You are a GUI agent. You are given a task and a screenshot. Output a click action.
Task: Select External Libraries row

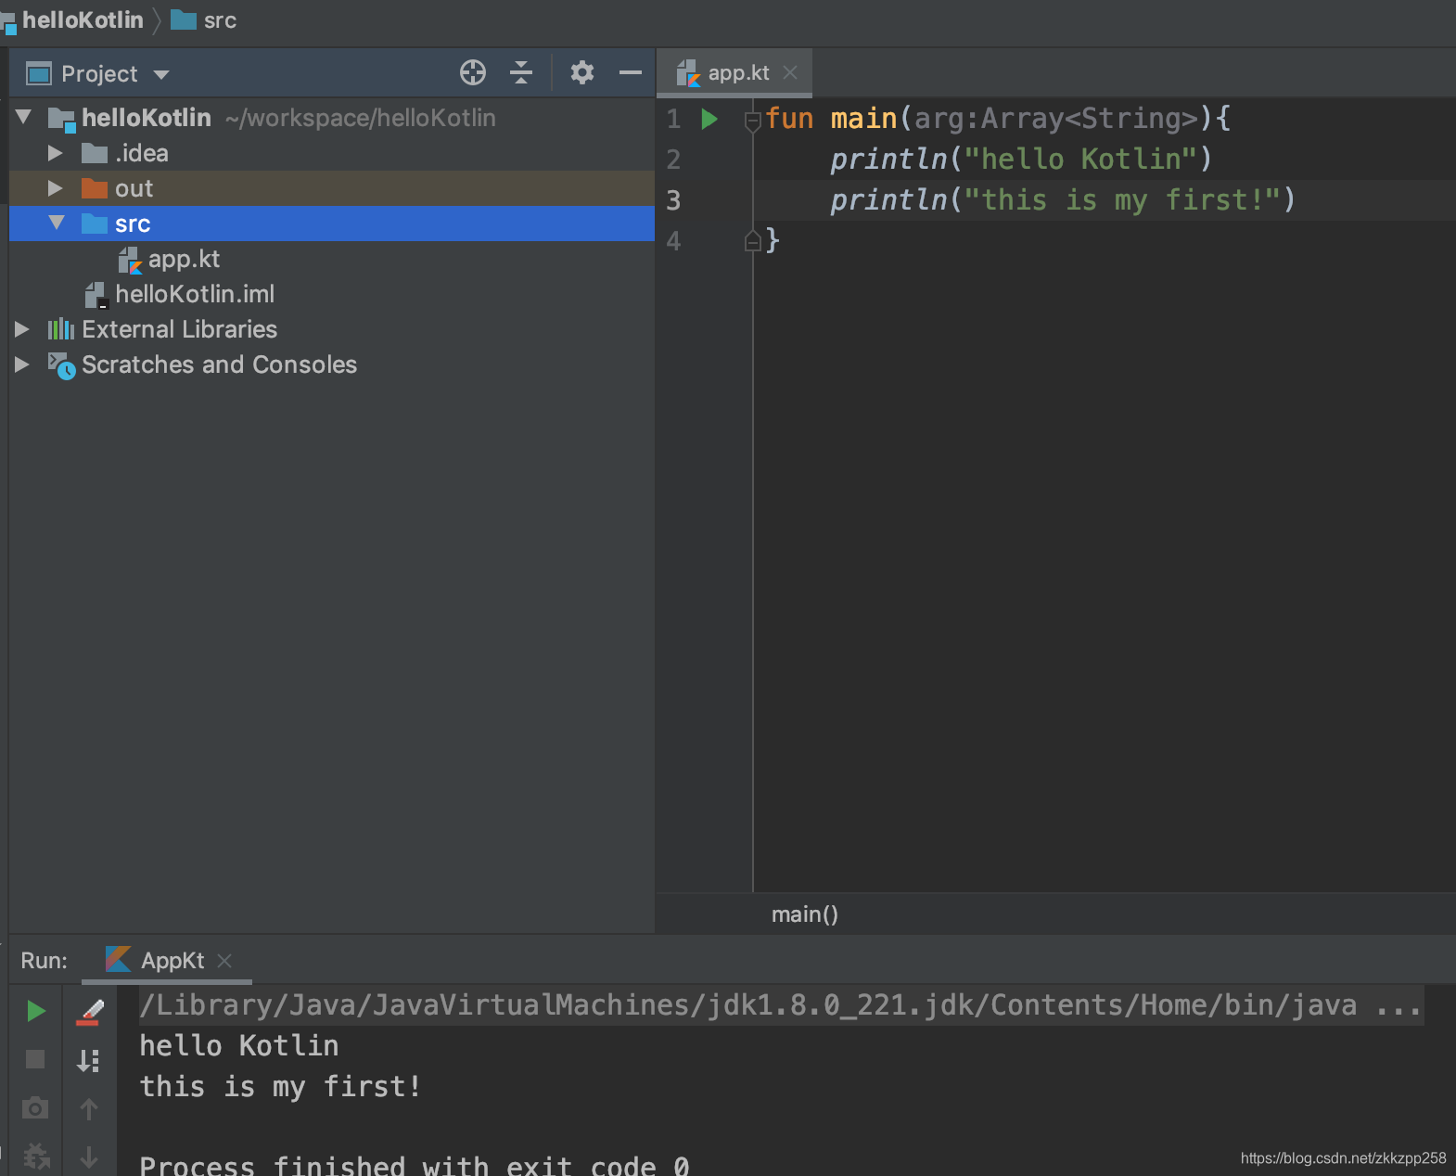pos(332,329)
